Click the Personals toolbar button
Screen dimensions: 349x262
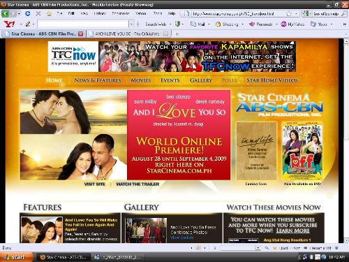(x=261, y=24)
